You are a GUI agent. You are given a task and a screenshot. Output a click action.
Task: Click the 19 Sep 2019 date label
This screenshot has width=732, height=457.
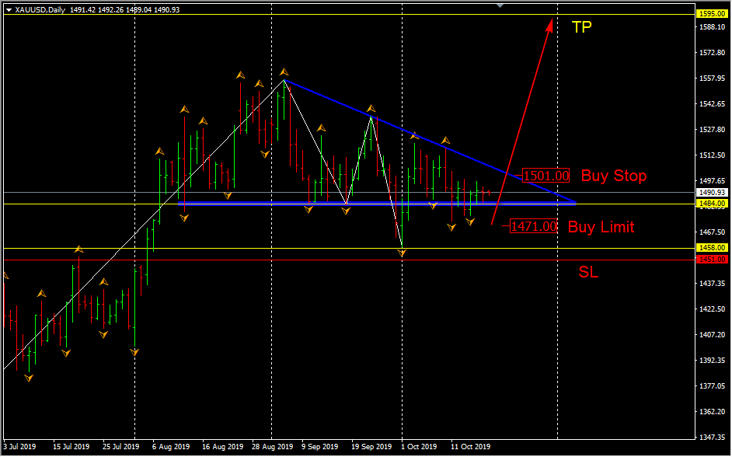(x=372, y=447)
